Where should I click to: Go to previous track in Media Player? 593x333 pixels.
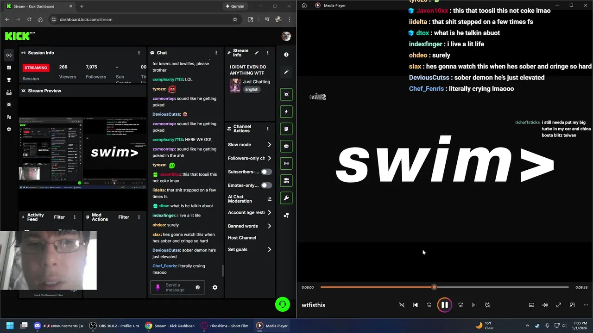[415, 305]
